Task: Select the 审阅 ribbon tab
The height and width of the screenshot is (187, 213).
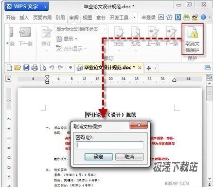Action: 74,17
